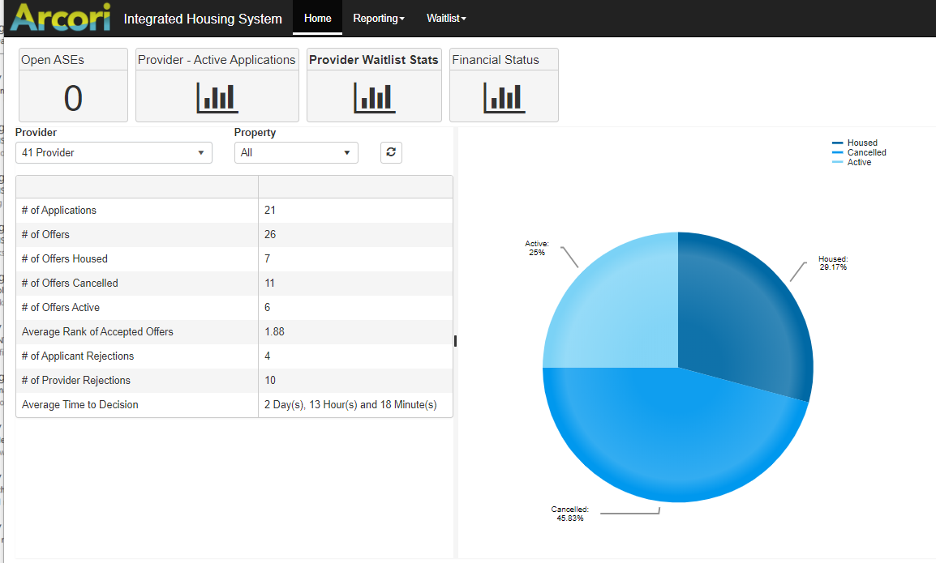Open the Home tab
This screenshot has height=563, width=936.
[x=318, y=18]
